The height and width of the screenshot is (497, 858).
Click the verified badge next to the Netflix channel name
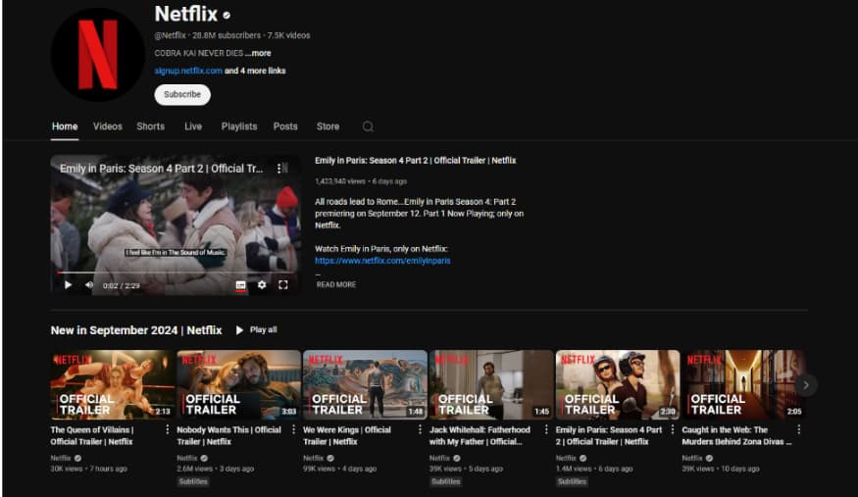227,16
